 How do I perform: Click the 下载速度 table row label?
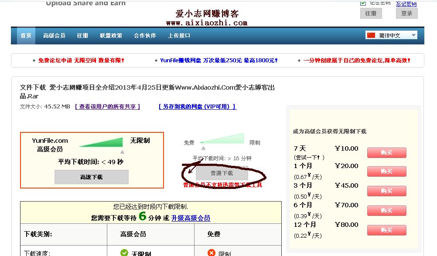click(37, 253)
